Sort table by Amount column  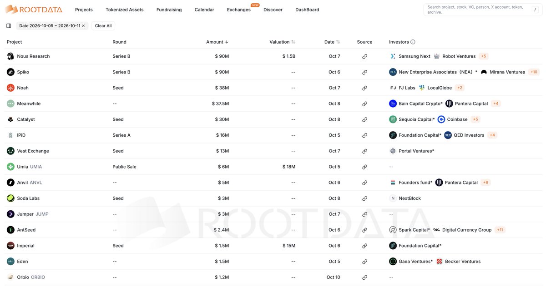[217, 42]
